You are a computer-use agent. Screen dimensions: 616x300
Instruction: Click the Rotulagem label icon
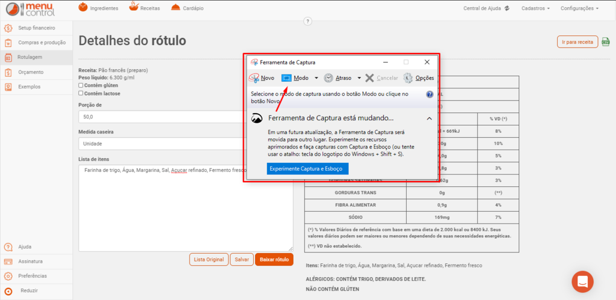[8, 58]
